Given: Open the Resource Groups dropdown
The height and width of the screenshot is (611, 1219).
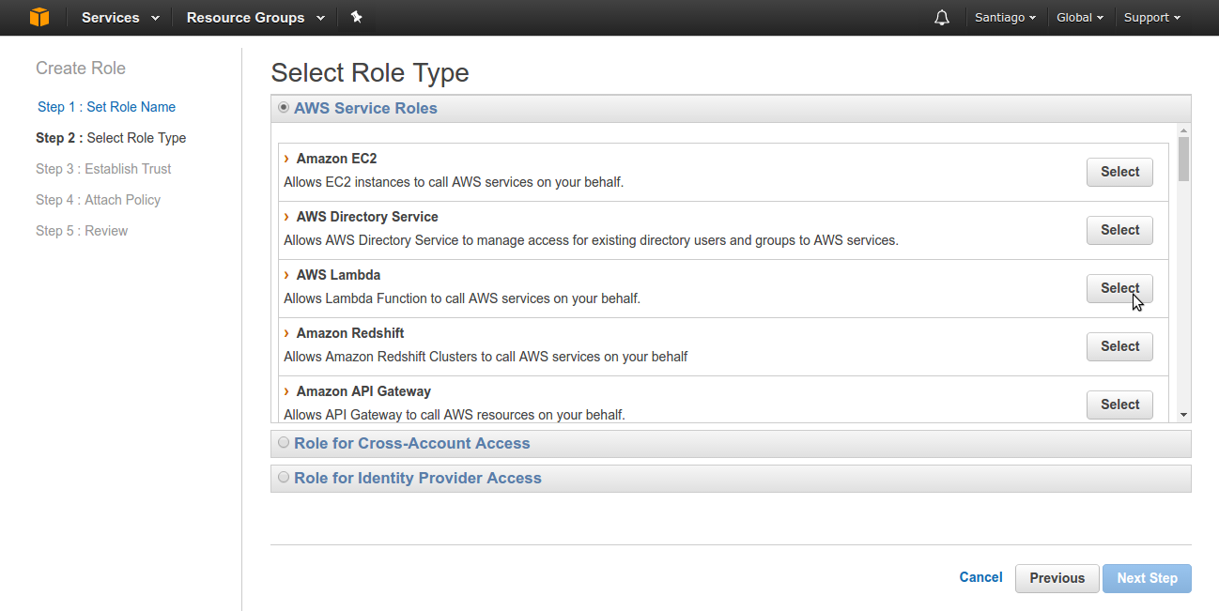Looking at the screenshot, I should click(x=255, y=18).
